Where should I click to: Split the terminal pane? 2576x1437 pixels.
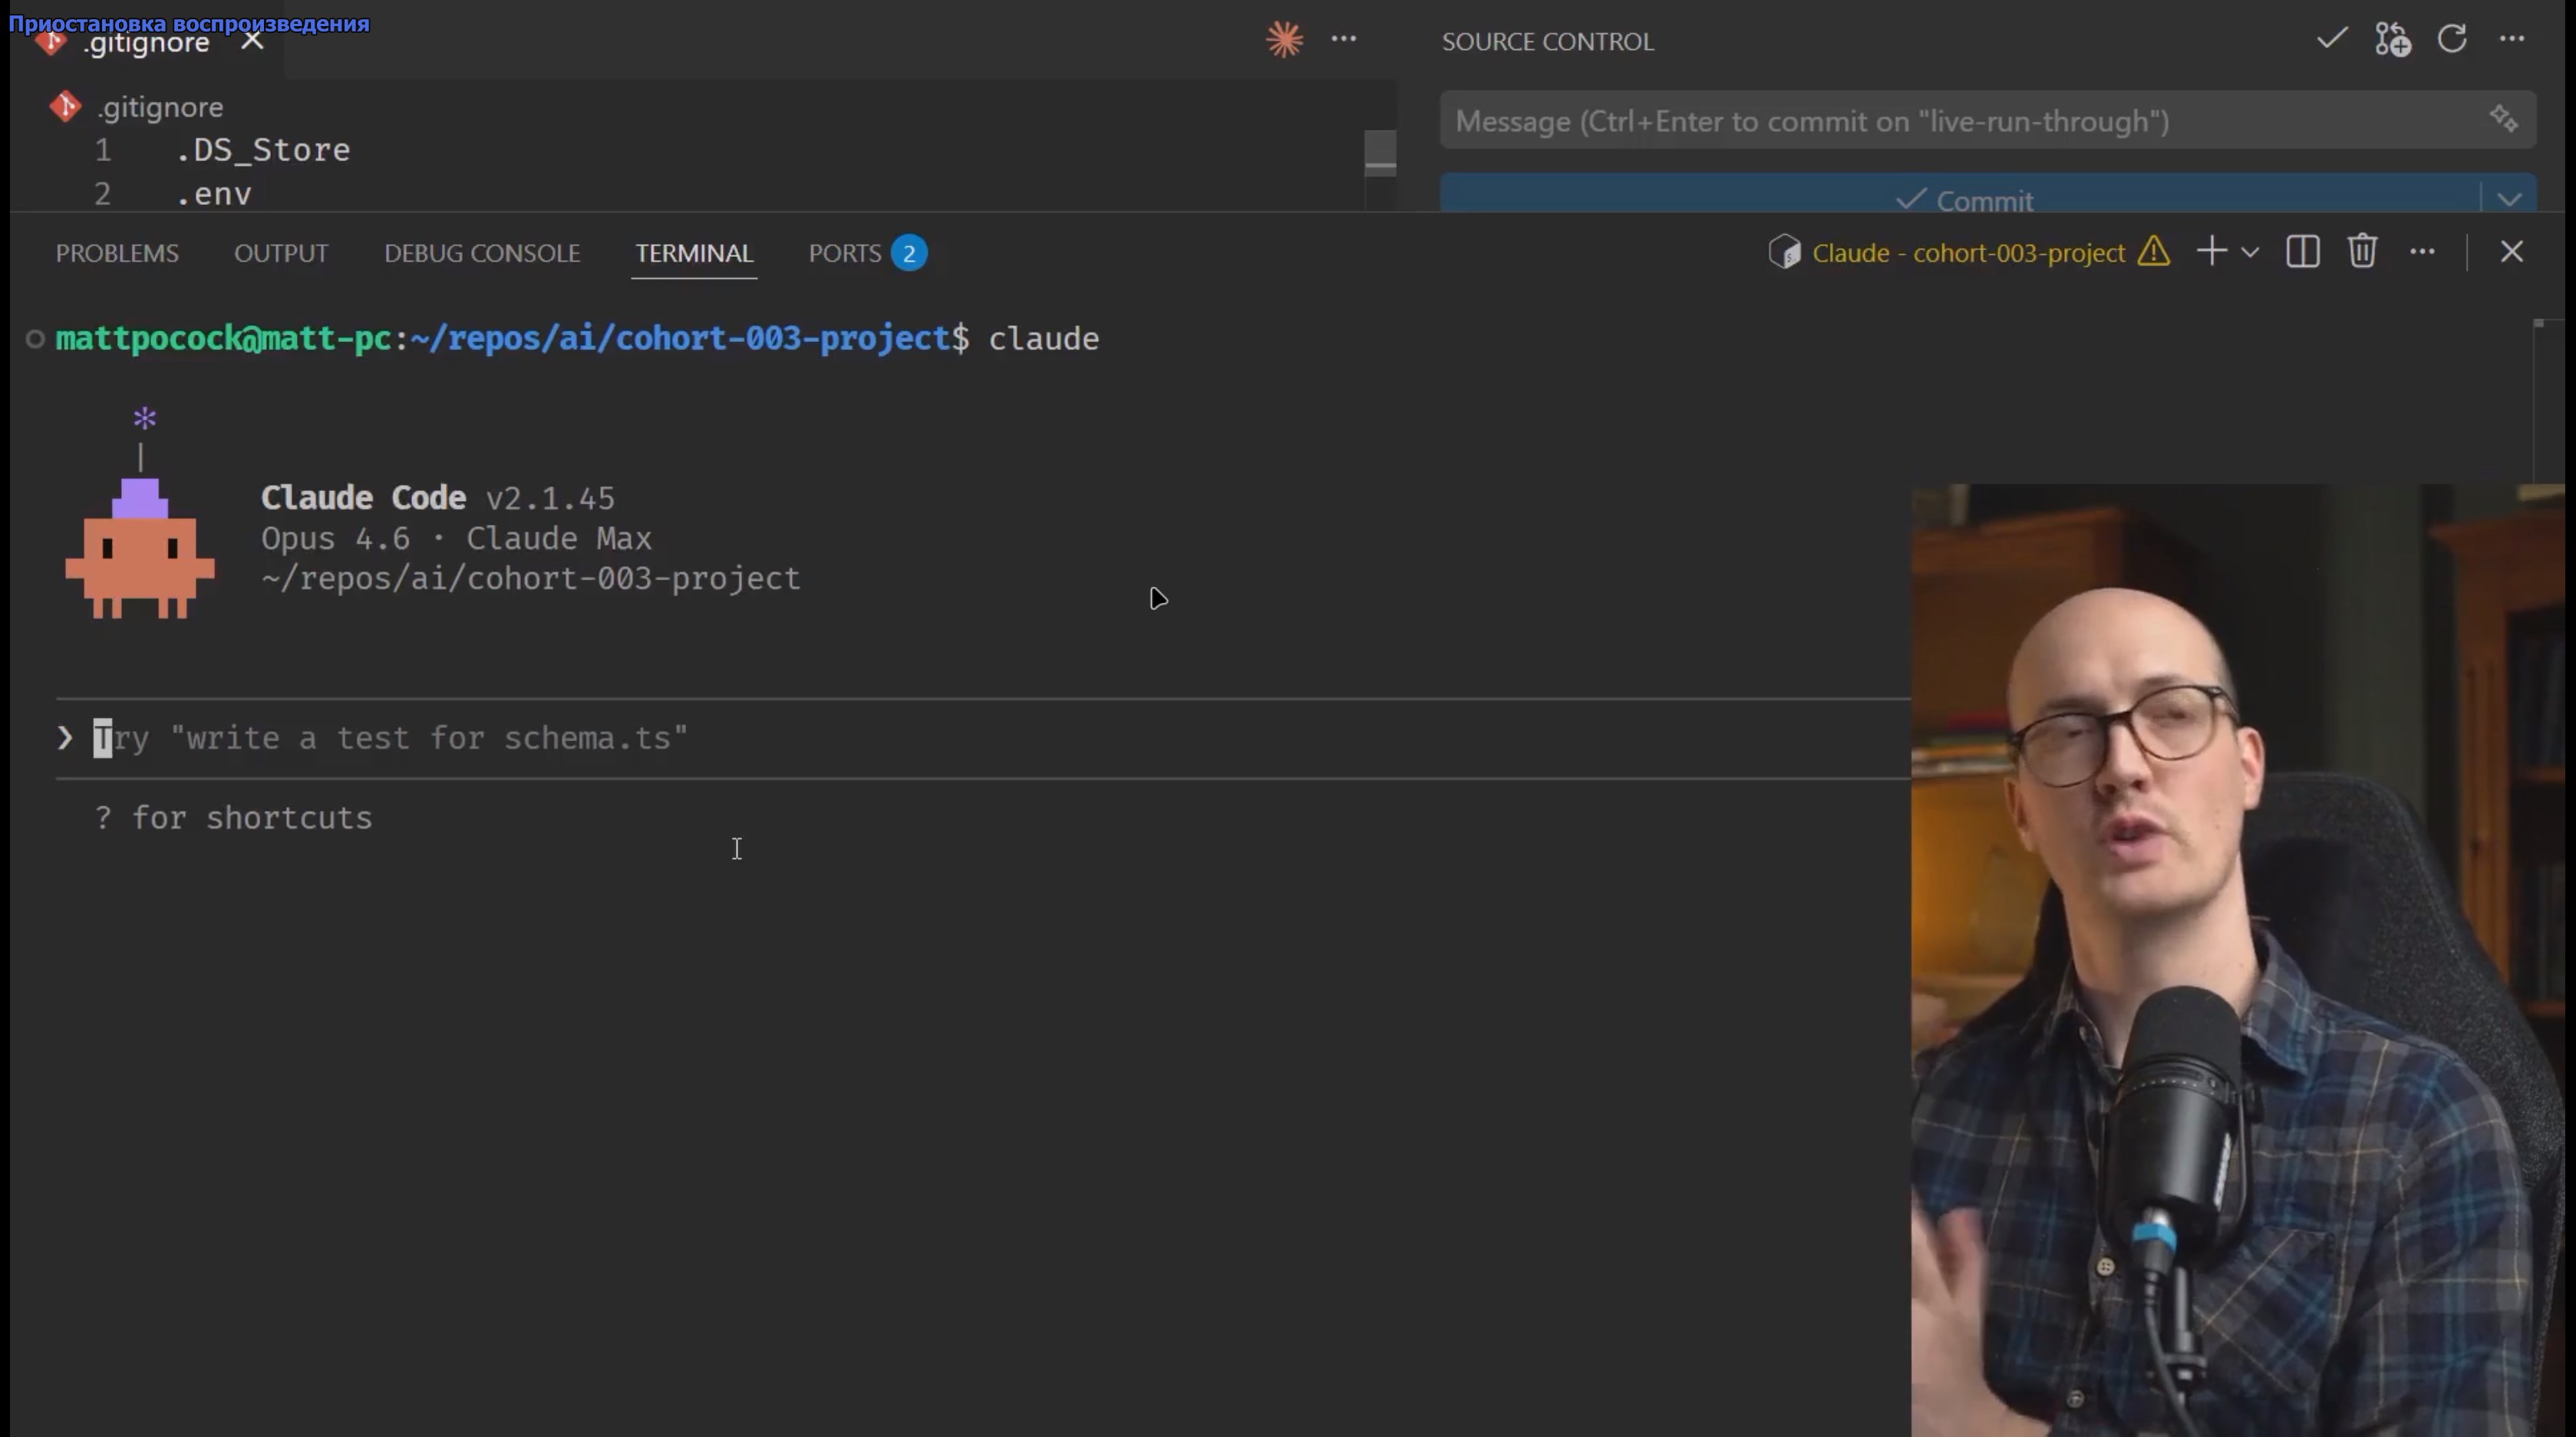click(2302, 251)
